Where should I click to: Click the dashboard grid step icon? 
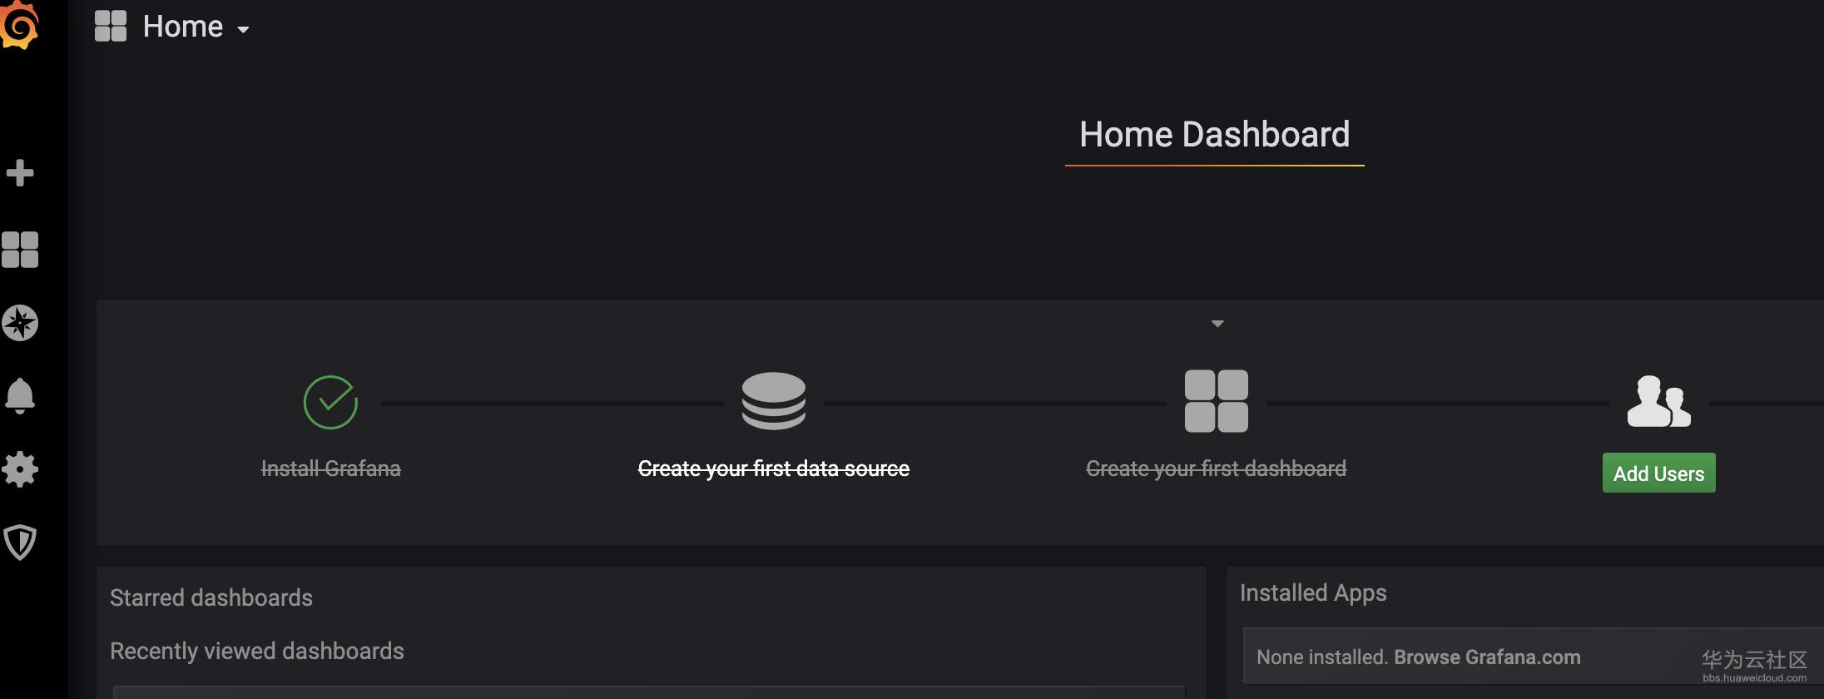[x=1216, y=401]
